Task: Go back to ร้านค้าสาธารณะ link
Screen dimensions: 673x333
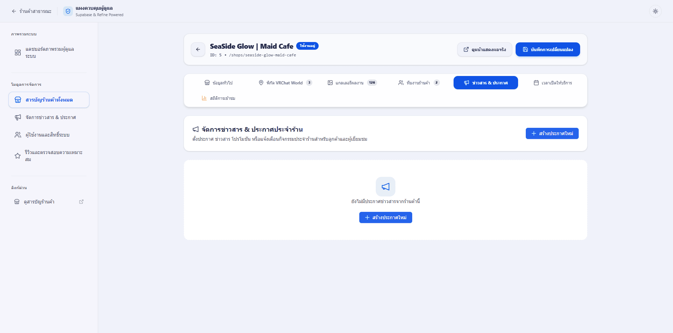Action: 31,11
